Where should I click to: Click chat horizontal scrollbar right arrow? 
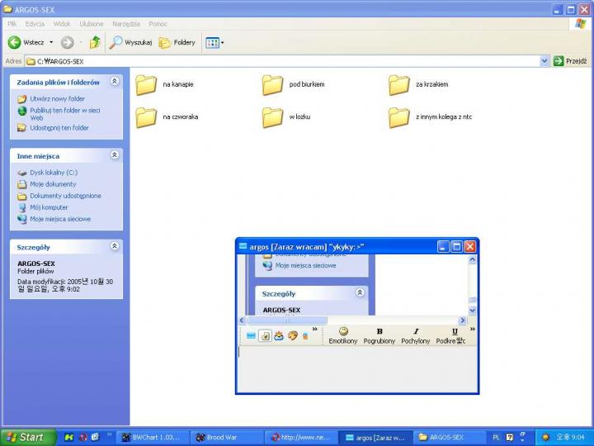click(462, 320)
